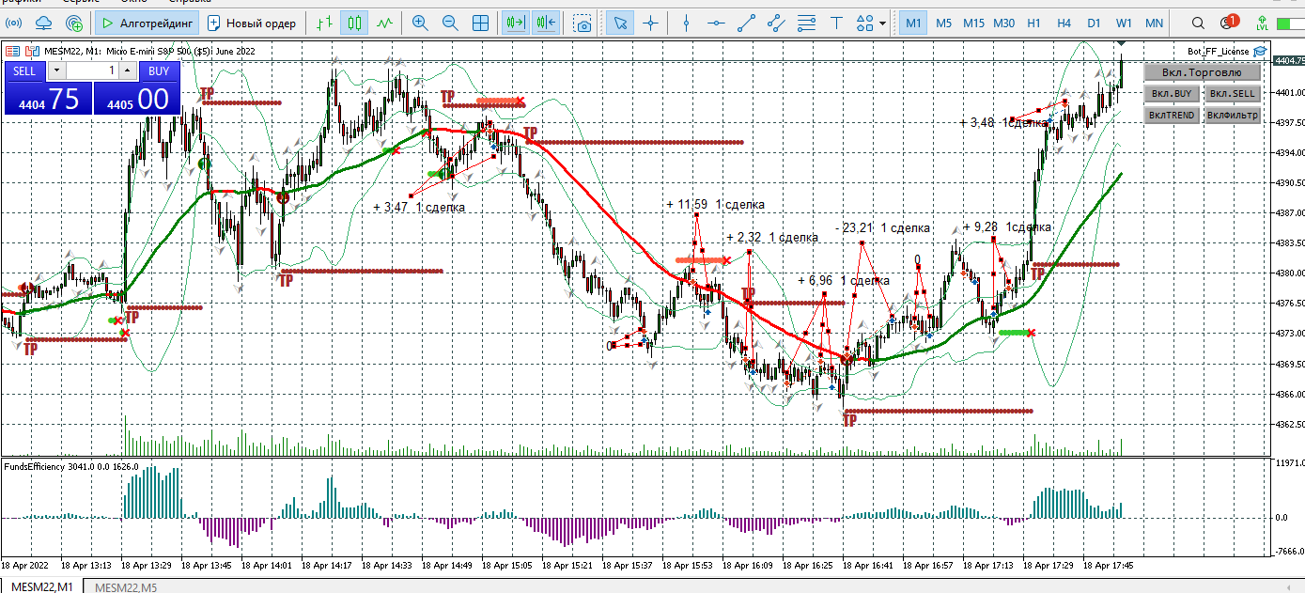Click the BUY button in one-click panel
This screenshot has height=593, width=1305.
click(x=159, y=70)
